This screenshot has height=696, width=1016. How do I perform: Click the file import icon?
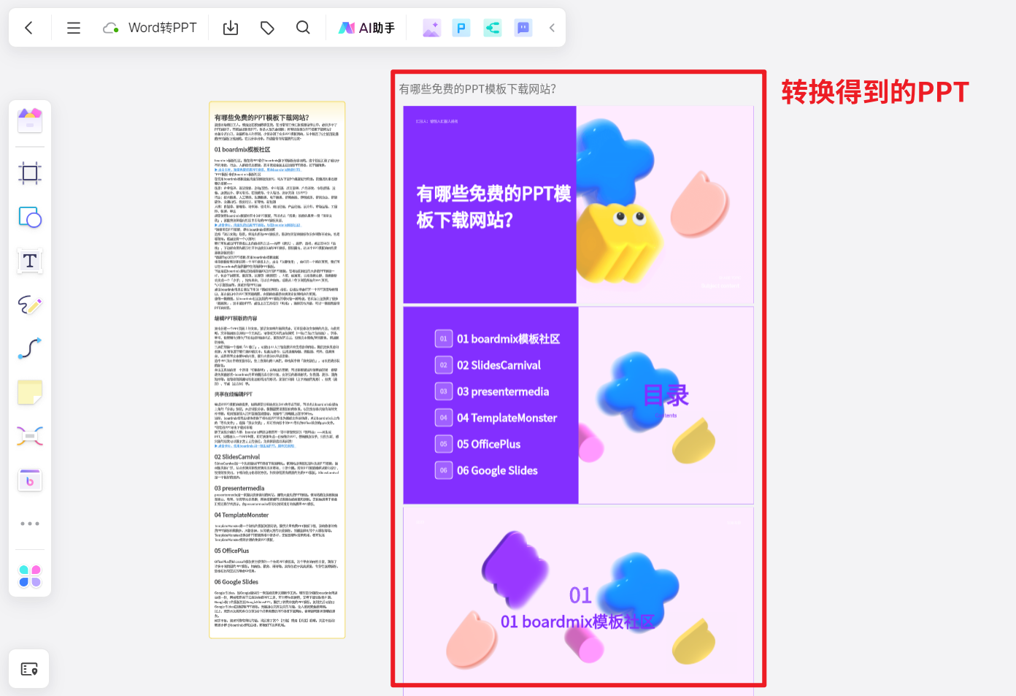coord(230,27)
